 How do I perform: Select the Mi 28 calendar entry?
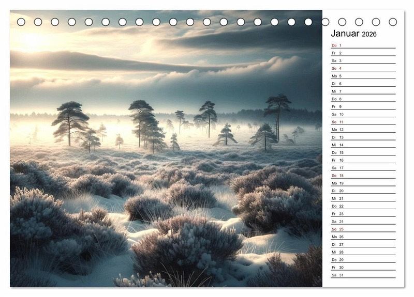point(362,252)
